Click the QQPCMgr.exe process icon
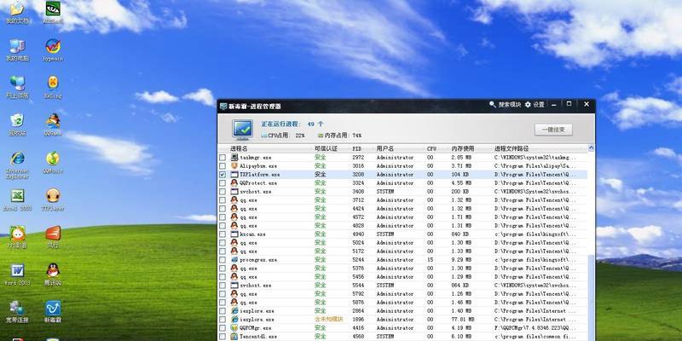 [x=234, y=327]
